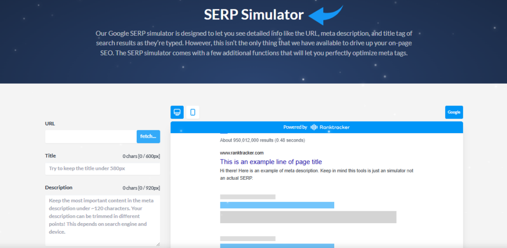Click the URL field label
Screen dimensions: 507x248
50,124
